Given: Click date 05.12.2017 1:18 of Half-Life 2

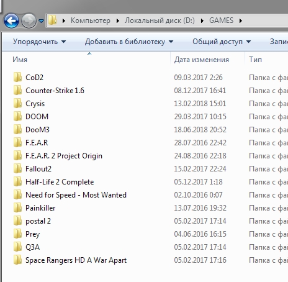Looking at the screenshot, I should point(198,182).
